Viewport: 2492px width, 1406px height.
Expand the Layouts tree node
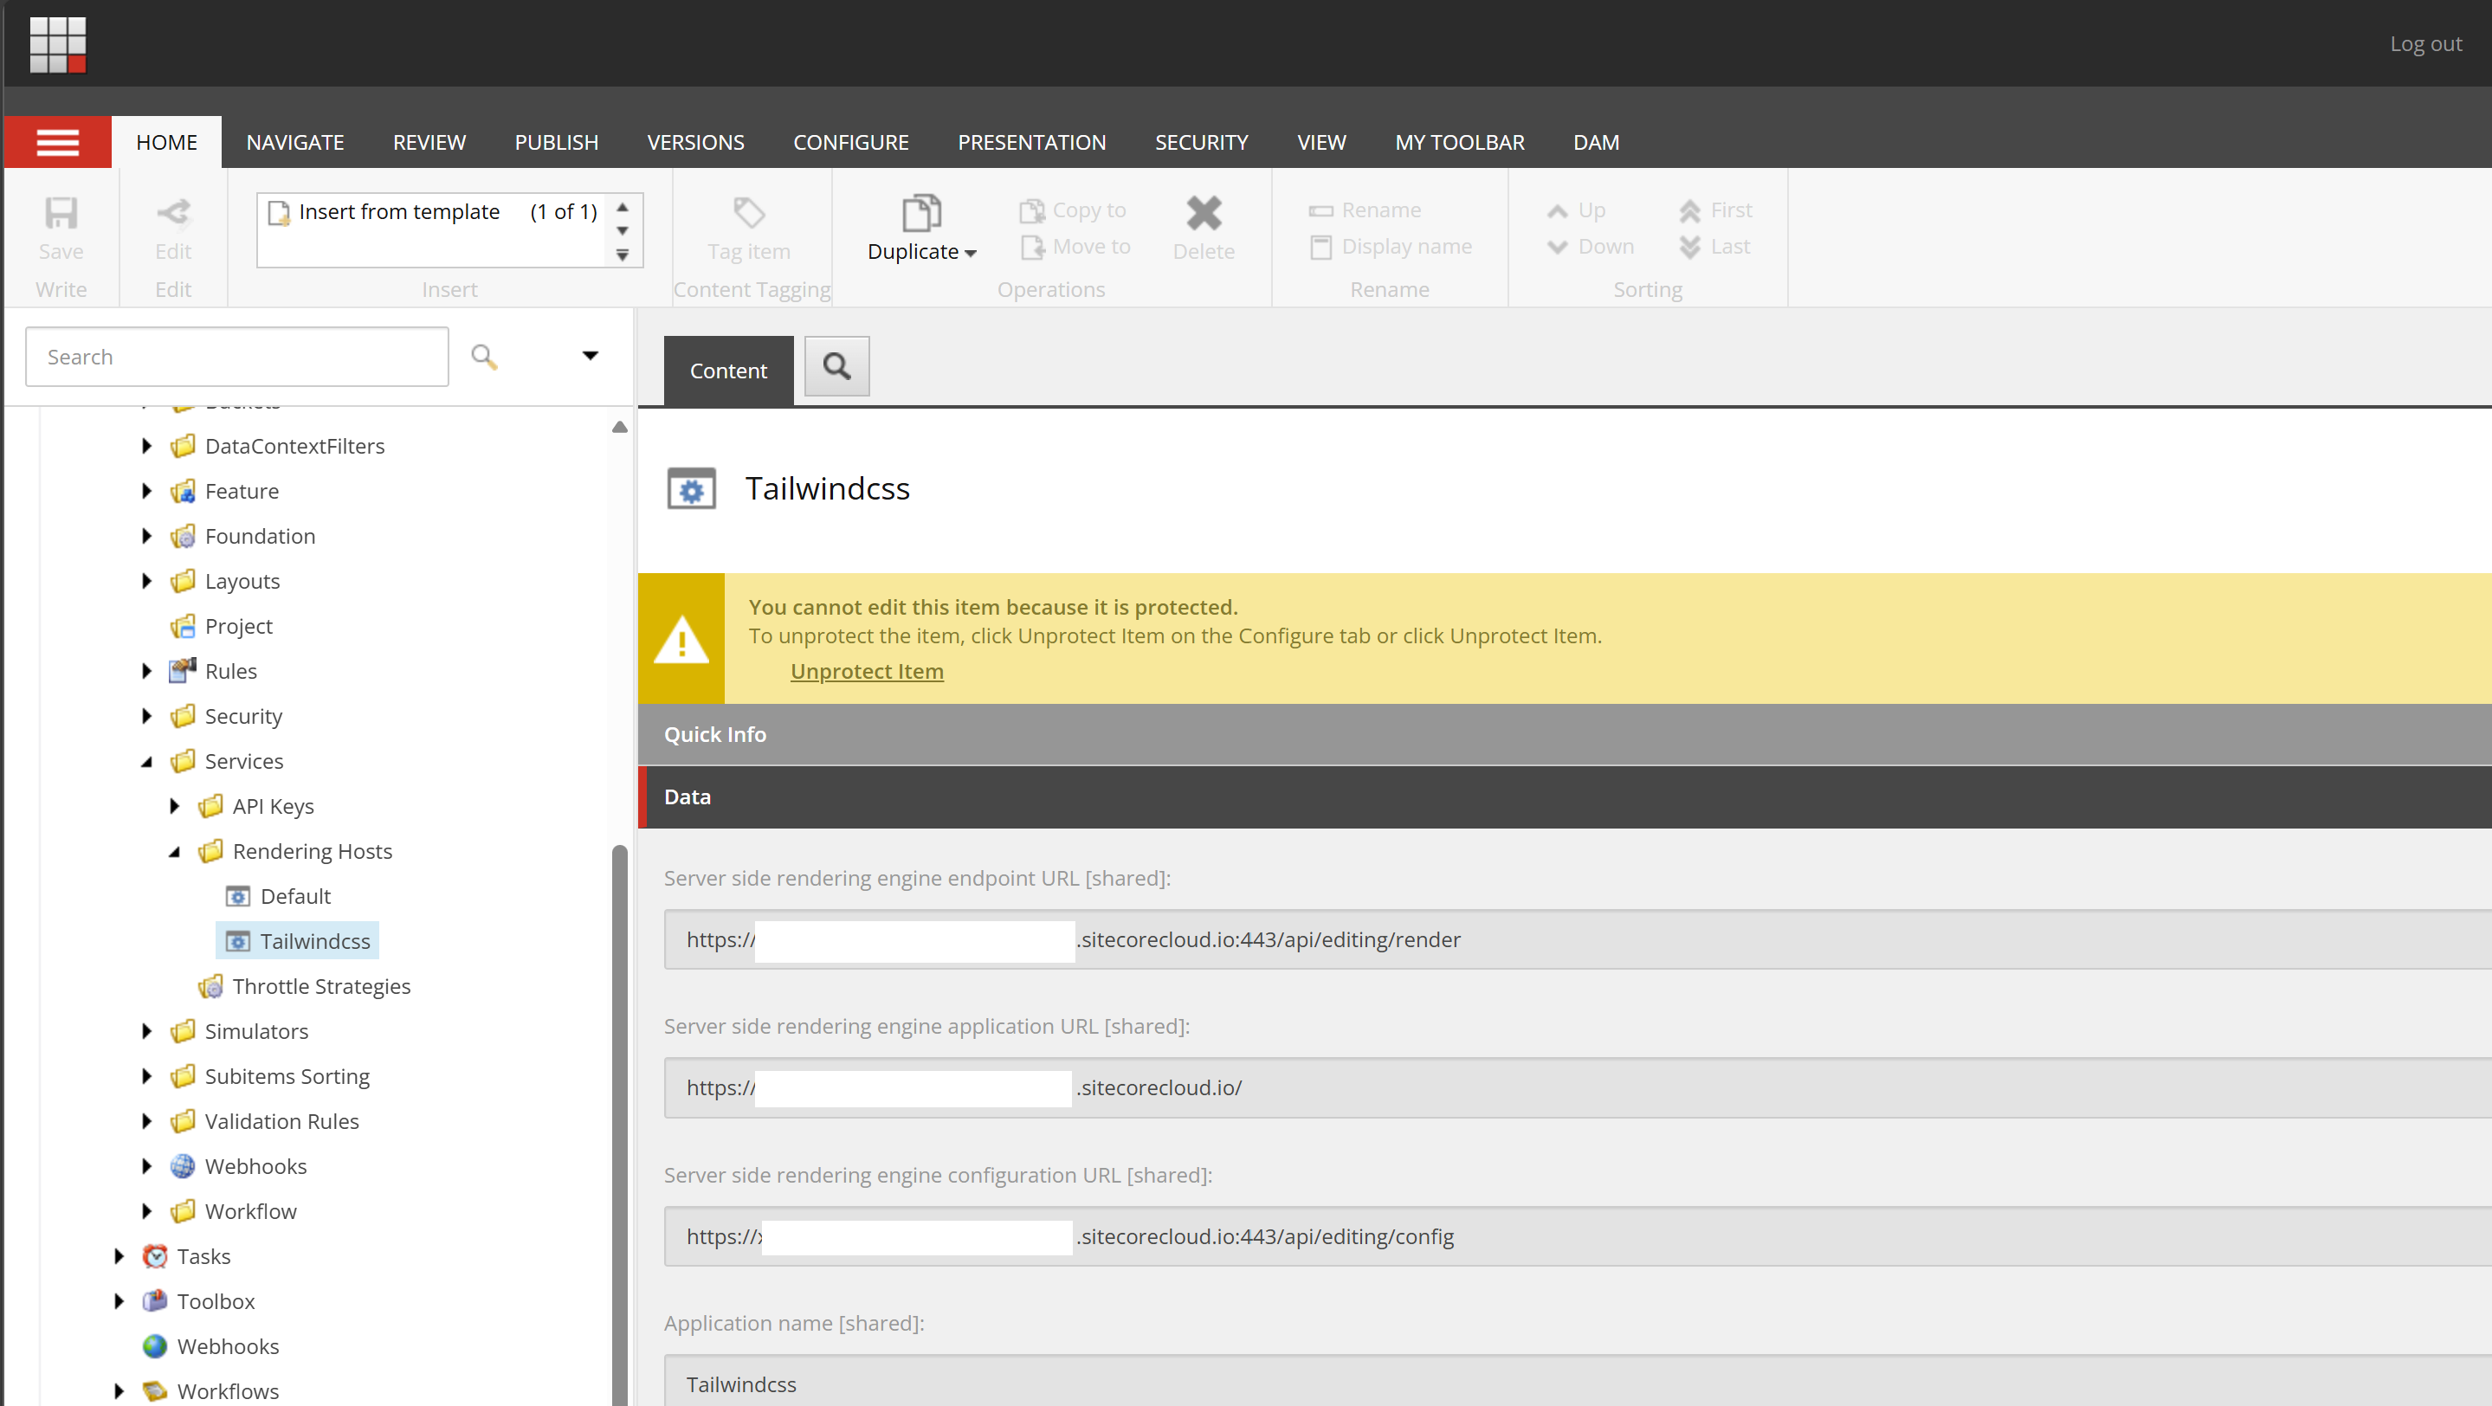(x=147, y=581)
